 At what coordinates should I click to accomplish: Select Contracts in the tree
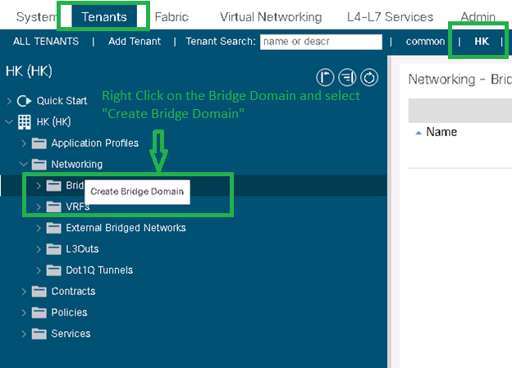click(x=73, y=291)
